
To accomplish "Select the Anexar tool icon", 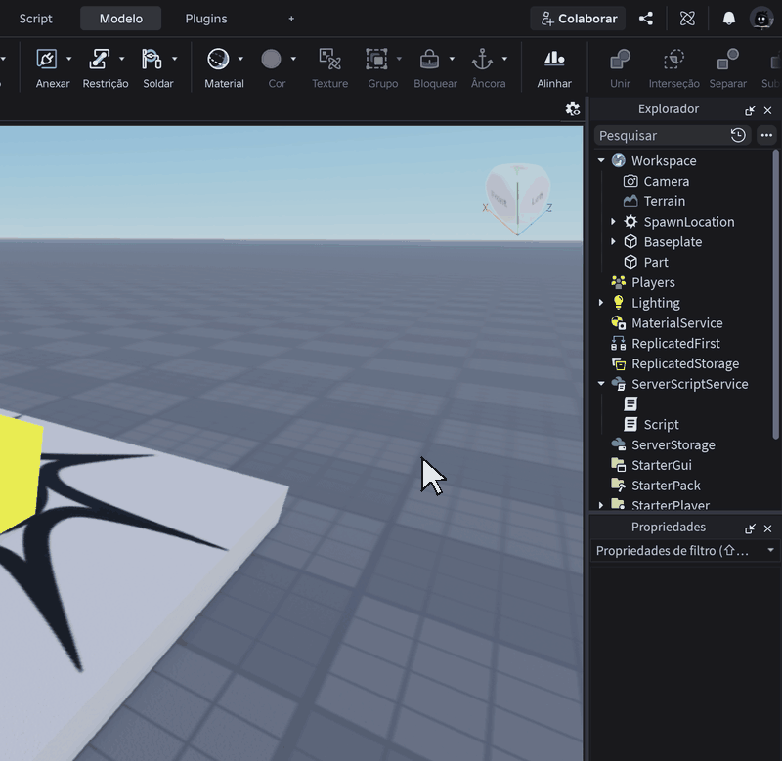I will click(x=47, y=59).
